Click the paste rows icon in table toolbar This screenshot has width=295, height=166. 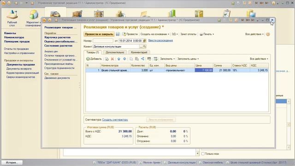point(137,59)
